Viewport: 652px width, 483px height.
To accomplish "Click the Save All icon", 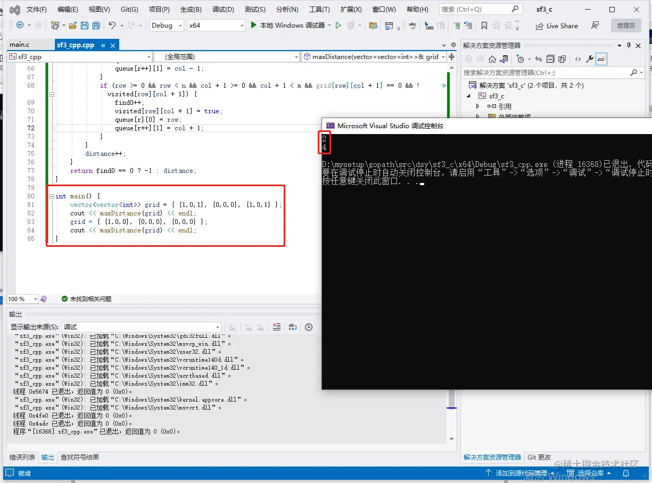I will (x=96, y=25).
